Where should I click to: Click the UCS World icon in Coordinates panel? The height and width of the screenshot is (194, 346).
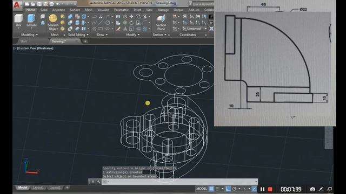[204, 17]
